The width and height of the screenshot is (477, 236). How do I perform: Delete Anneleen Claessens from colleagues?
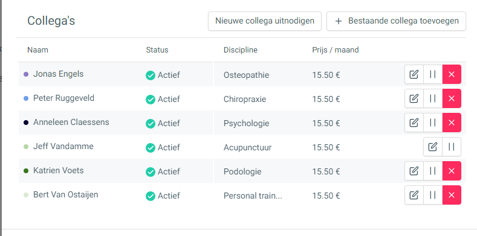[x=452, y=123]
